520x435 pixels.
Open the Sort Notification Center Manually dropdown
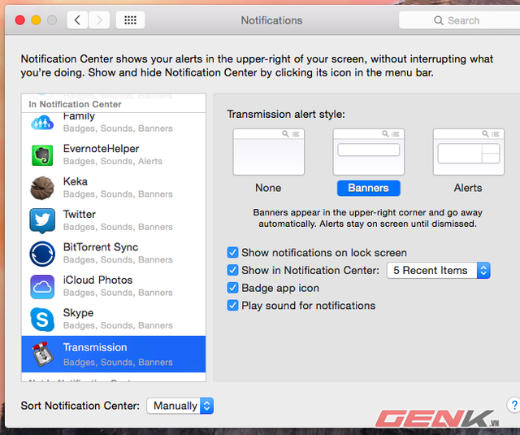180,406
